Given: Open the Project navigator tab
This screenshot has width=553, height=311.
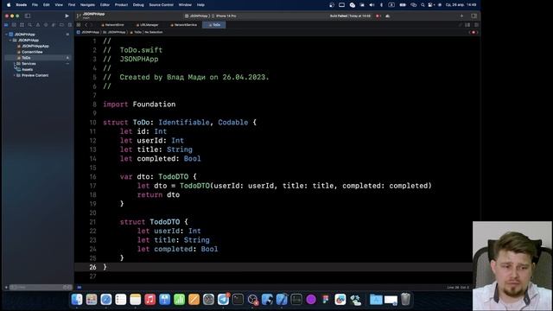Looking at the screenshot, I should 6,25.
